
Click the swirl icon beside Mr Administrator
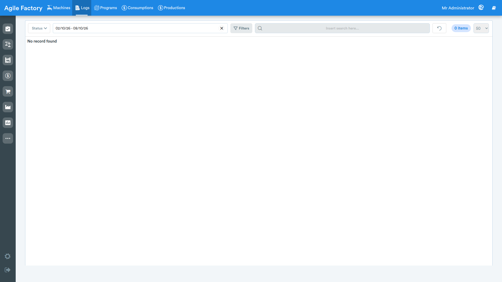481,8
